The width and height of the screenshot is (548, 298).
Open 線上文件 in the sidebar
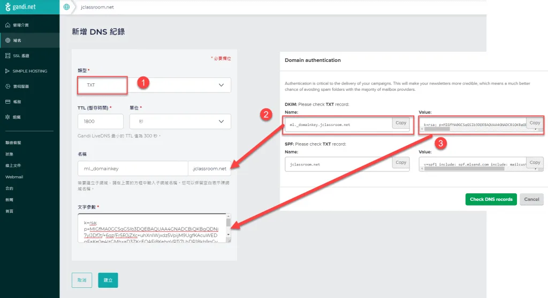13,166
